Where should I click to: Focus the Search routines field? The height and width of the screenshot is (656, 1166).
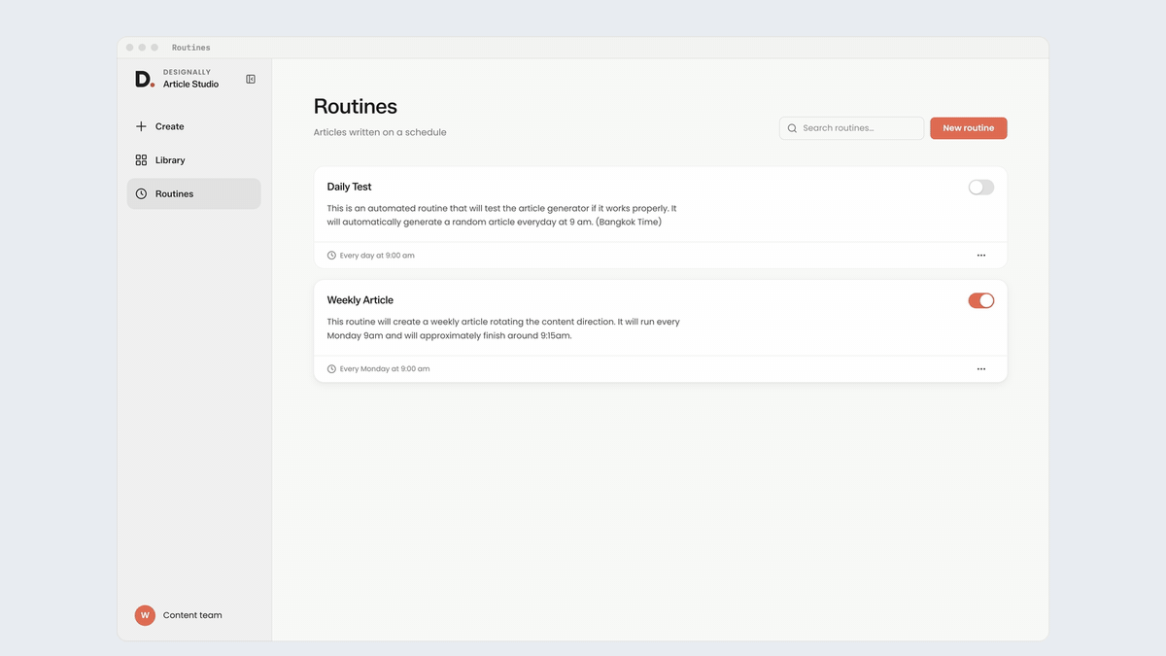pos(852,128)
